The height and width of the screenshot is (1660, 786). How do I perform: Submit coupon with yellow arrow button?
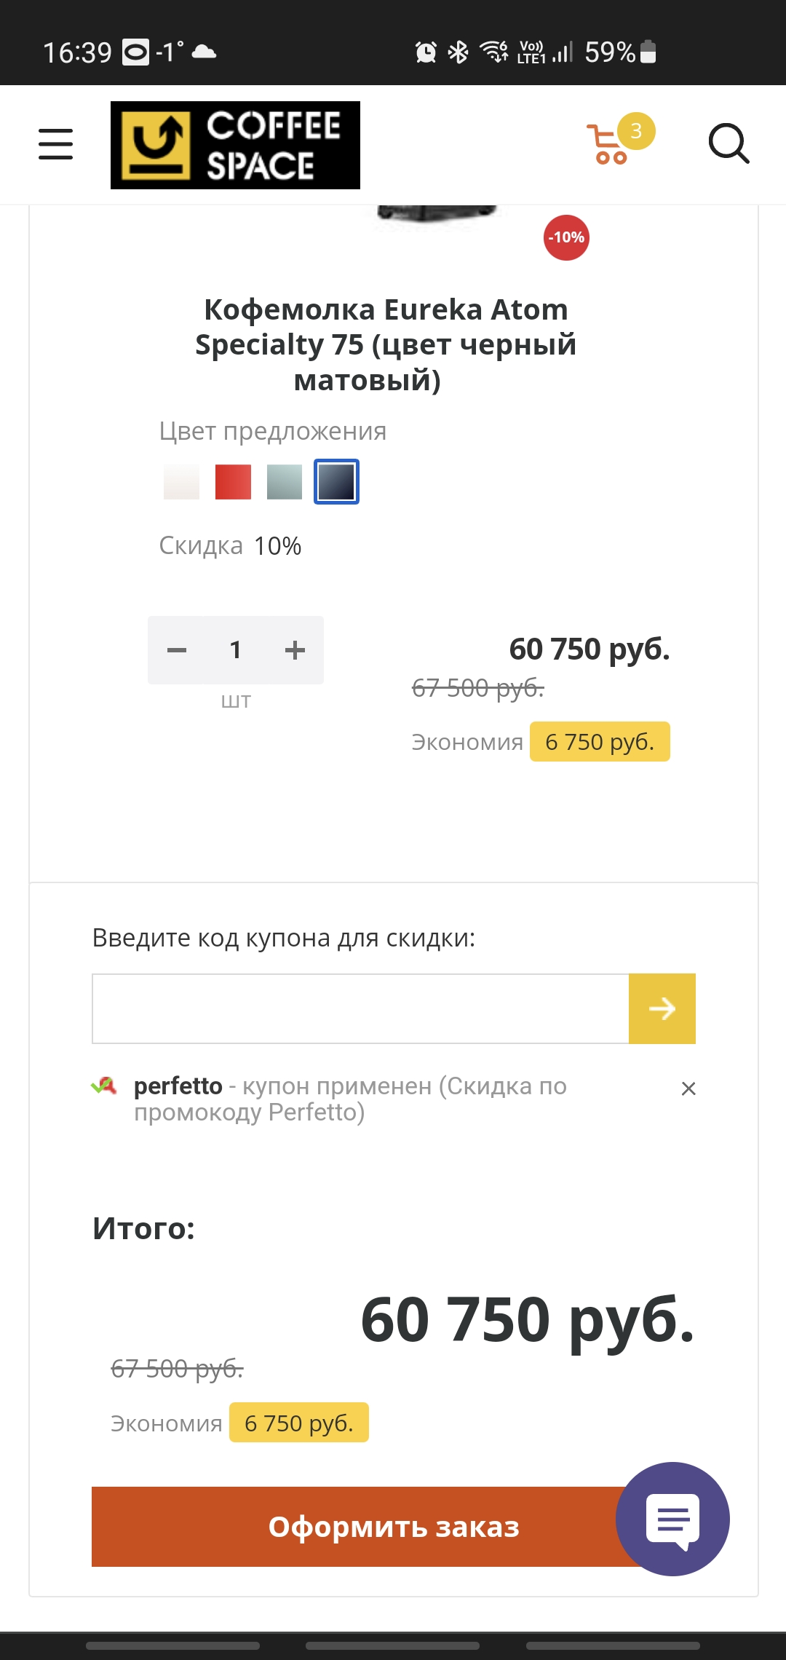coord(662,1008)
